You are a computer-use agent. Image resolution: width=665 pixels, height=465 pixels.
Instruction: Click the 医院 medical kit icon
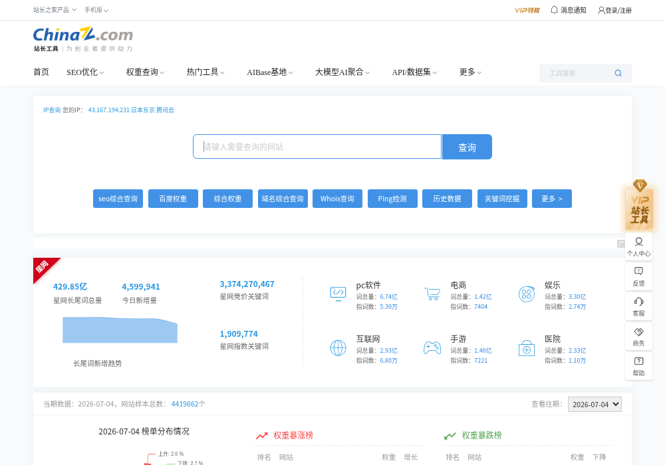point(526,347)
